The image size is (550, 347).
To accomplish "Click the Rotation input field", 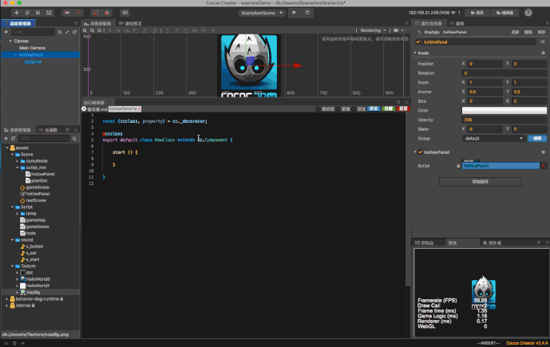I will [504, 73].
